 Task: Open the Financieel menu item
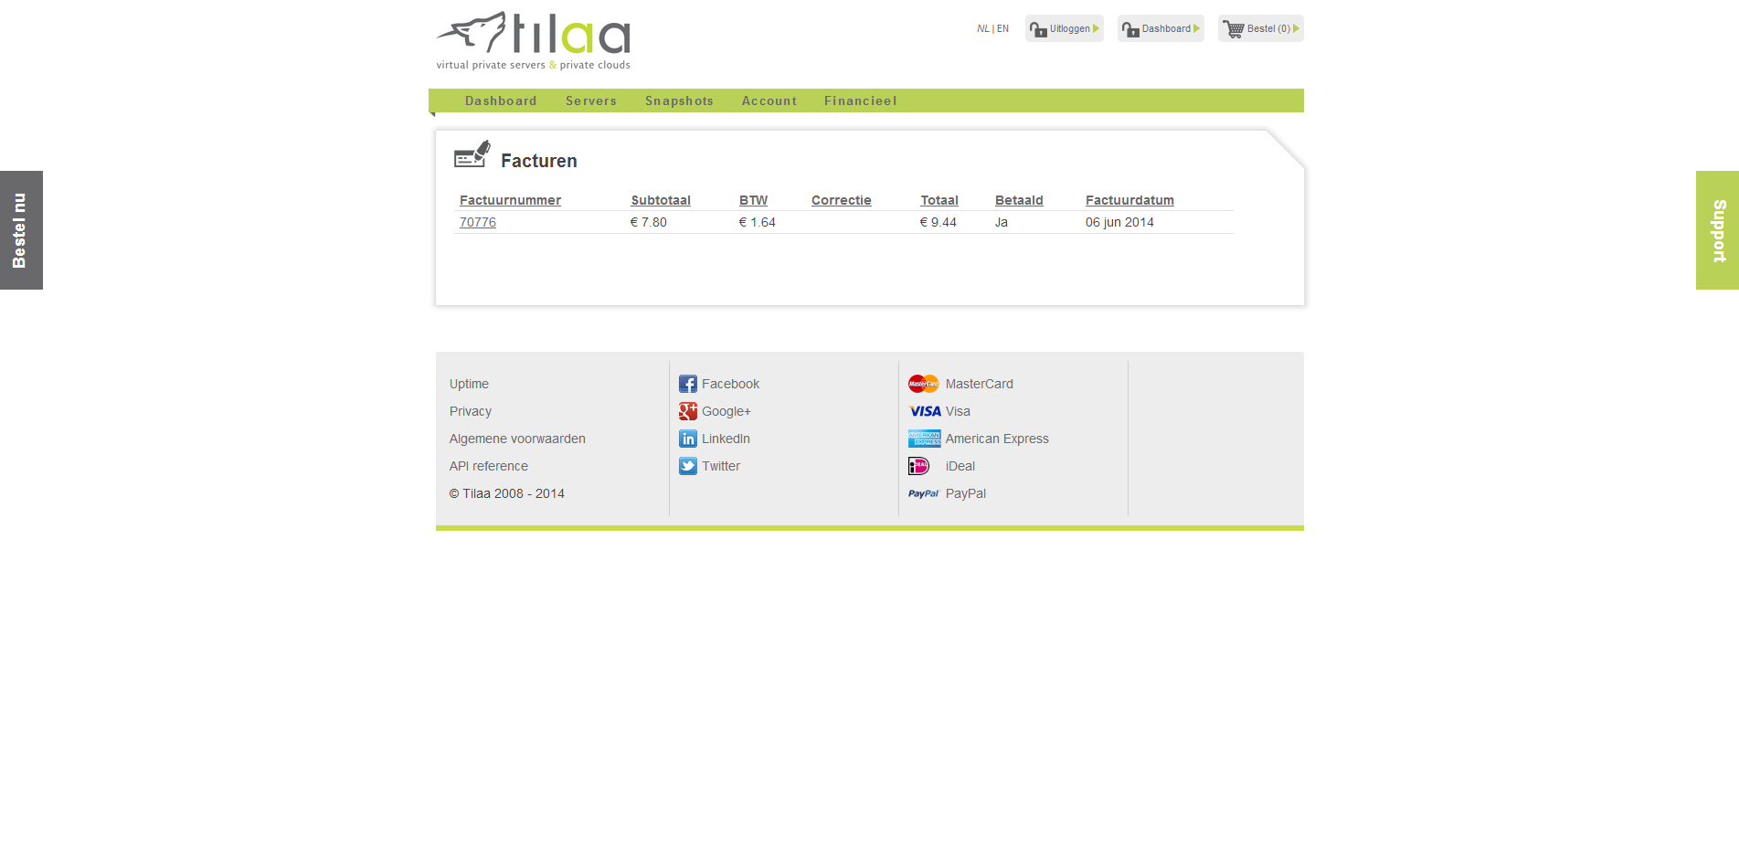[x=860, y=101]
